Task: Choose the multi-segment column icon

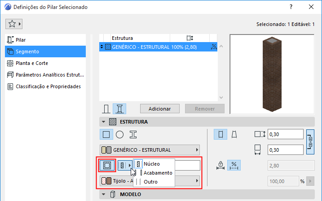Action: (119, 109)
